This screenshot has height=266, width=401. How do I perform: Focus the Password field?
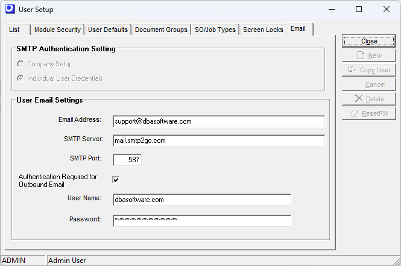click(202, 221)
